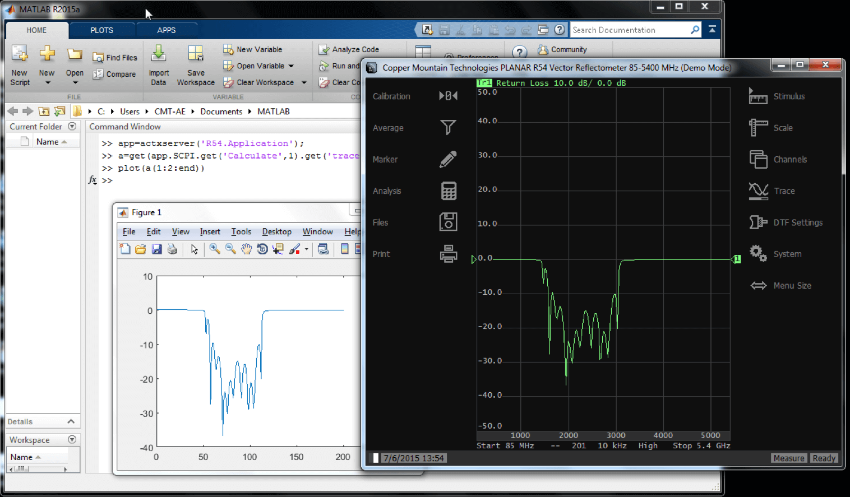The image size is (850, 497).
Task: Collapse the Current Folder panel
Action: [72, 126]
